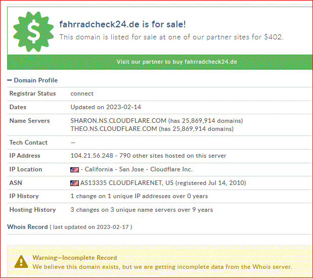The image size is (313, 278).
Task: Open the Domain Profile heading
Action: click(36, 80)
